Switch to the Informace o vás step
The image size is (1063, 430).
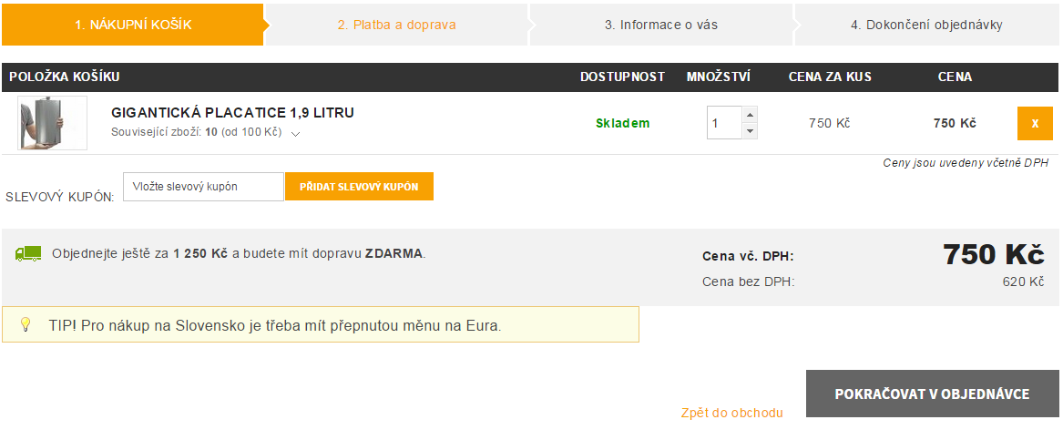pyautogui.click(x=660, y=25)
